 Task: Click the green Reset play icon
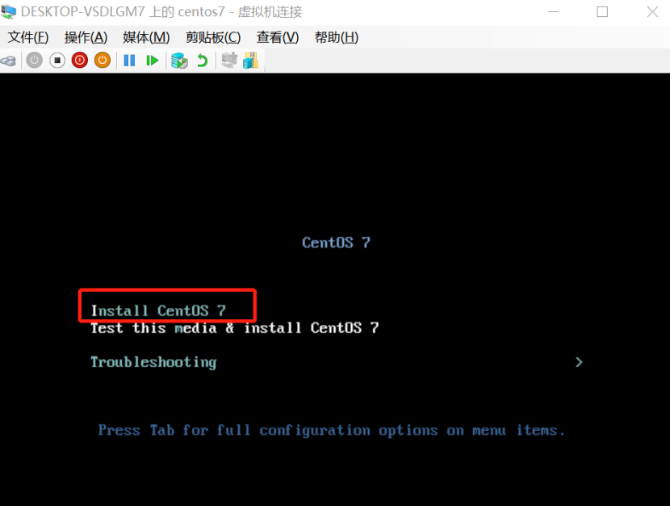pos(152,61)
